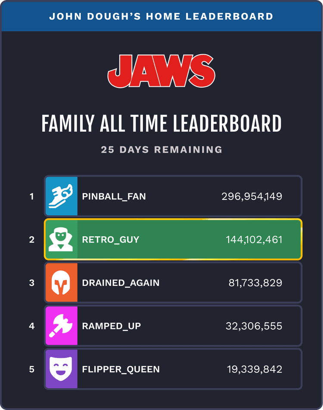Open PINBALL_FAN's leaderboard entry
This screenshot has height=410, width=323.
pos(172,196)
